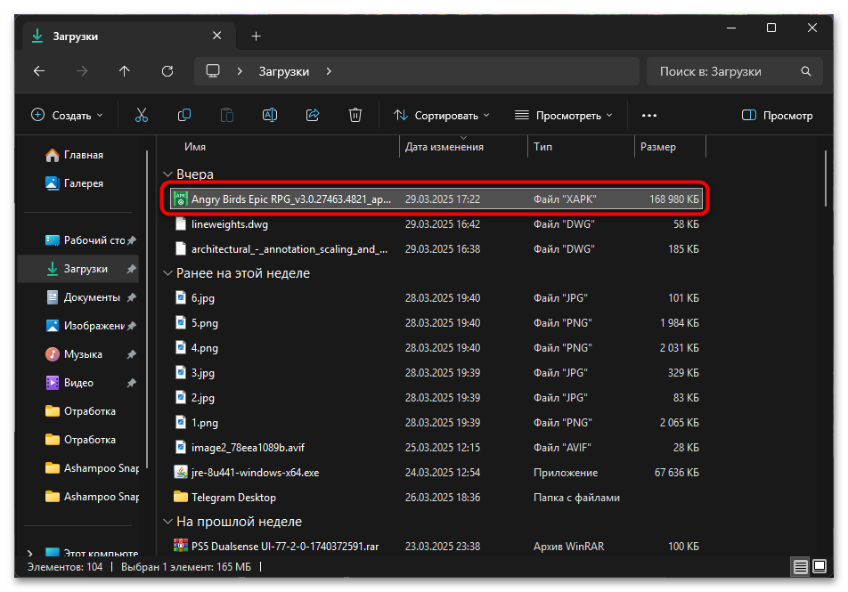Open the three-dots more options menu
The height and width of the screenshot is (592, 848).
coord(649,115)
